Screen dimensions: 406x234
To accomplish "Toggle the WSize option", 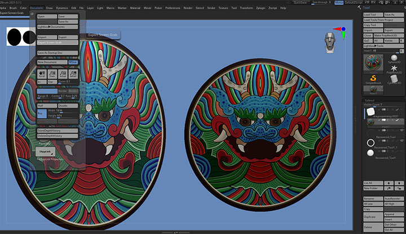I will tap(73, 62).
